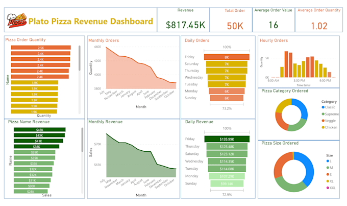Click the 73.2% label under Daily Orders

(x=227, y=108)
